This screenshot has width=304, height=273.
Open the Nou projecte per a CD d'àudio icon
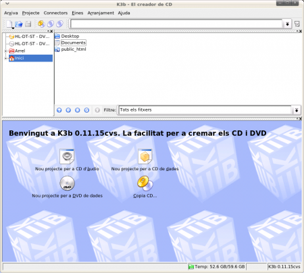(67, 156)
